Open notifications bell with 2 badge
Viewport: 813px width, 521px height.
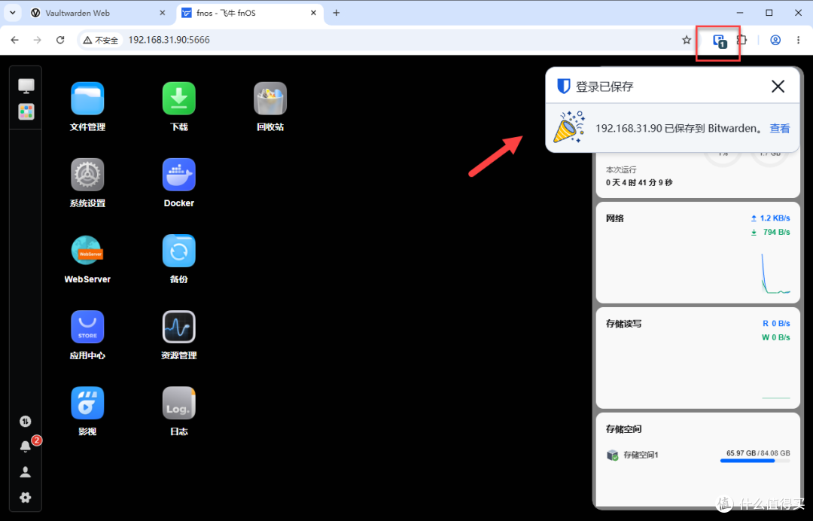click(26, 446)
